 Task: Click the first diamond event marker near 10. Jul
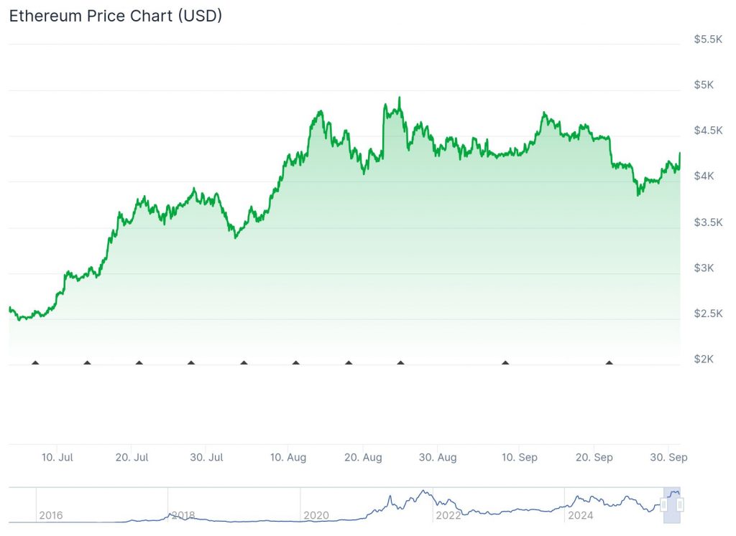[x=35, y=363]
